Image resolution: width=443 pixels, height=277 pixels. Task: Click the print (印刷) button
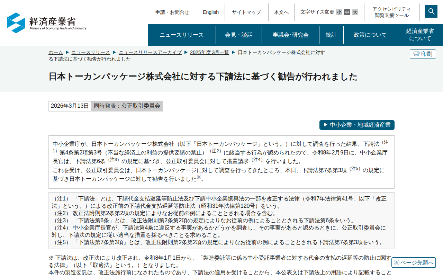423,54
